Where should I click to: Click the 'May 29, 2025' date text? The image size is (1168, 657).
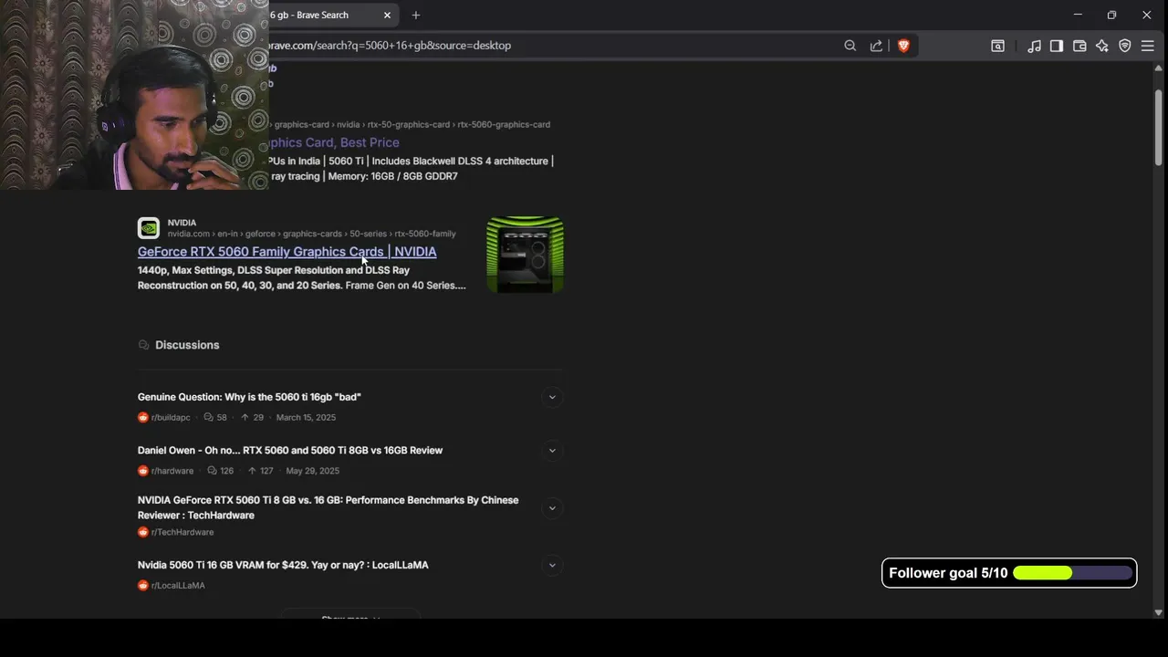[x=312, y=471]
